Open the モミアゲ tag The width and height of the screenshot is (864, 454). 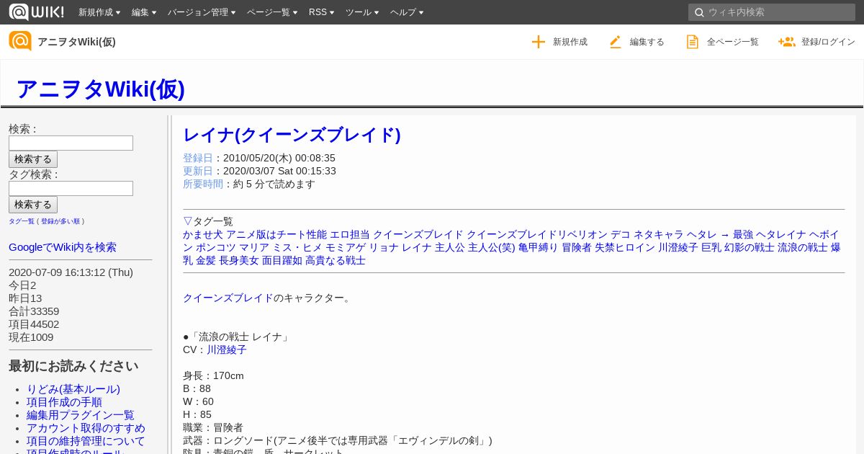(x=346, y=247)
